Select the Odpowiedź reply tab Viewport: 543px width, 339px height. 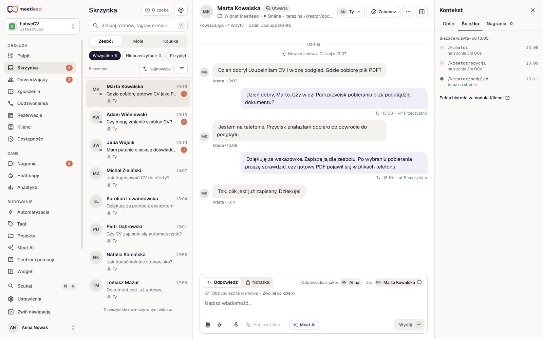pos(223,282)
